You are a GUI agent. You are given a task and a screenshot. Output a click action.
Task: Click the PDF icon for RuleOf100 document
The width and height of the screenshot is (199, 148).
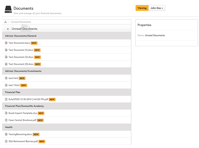click(x=6, y=99)
